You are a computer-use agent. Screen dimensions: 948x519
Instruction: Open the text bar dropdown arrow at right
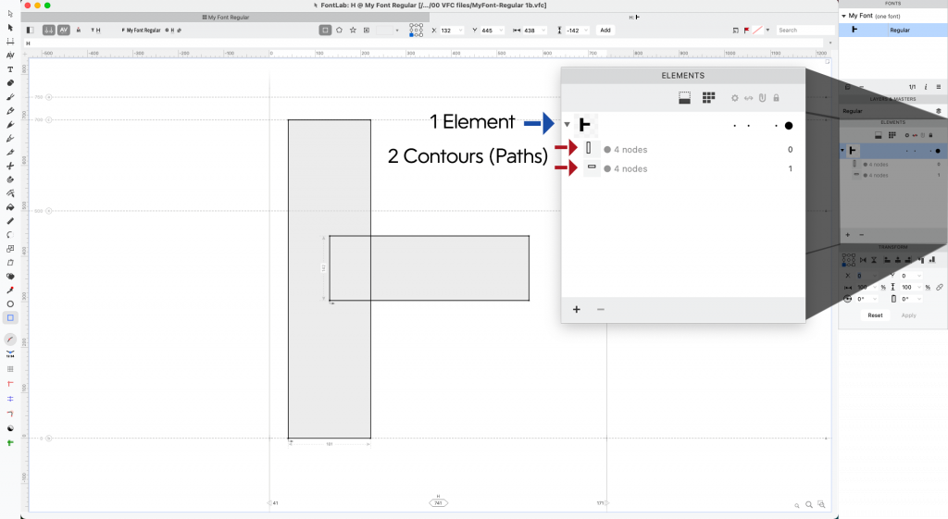830,43
